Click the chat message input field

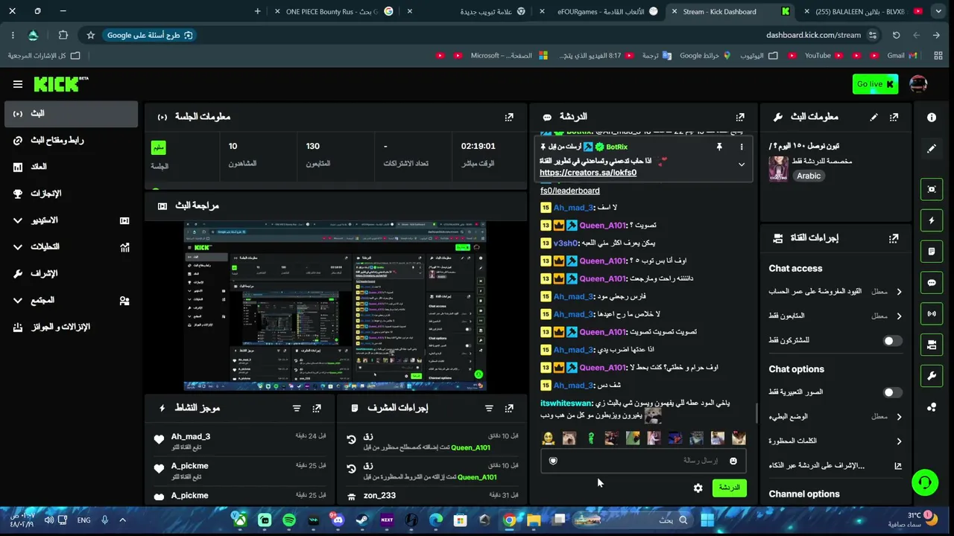643,461
